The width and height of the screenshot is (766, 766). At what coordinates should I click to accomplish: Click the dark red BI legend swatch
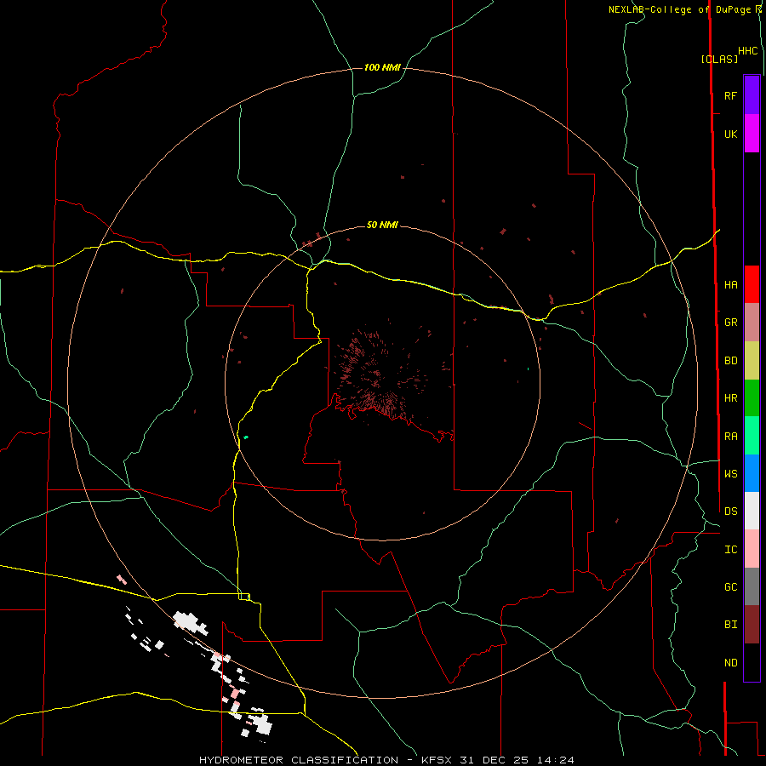[752, 625]
